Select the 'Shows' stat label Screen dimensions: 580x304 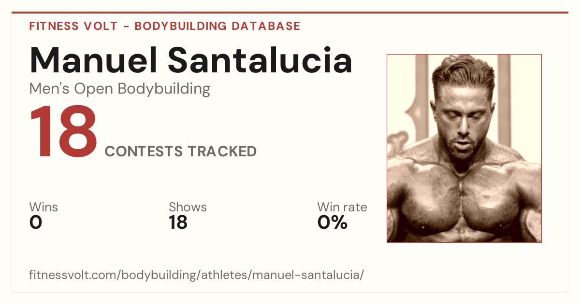pyautogui.click(x=188, y=207)
